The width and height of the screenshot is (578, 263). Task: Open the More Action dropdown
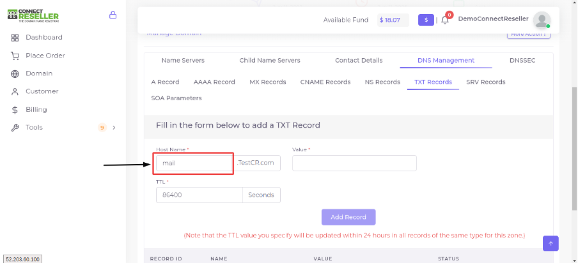click(x=529, y=34)
